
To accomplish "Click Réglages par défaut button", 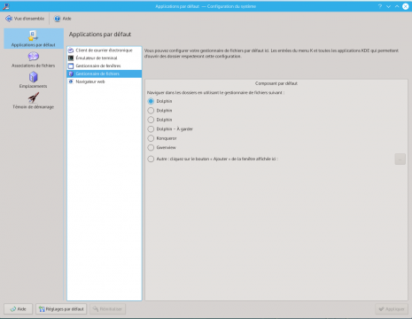I will (x=61, y=309).
